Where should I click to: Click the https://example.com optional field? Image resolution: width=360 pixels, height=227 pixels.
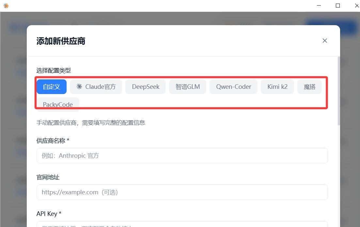coord(79,192)
